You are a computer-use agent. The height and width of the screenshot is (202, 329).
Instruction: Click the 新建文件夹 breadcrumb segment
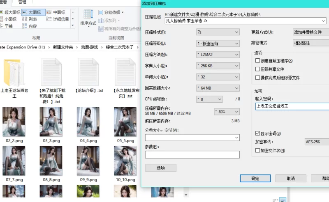pos(63,47)
